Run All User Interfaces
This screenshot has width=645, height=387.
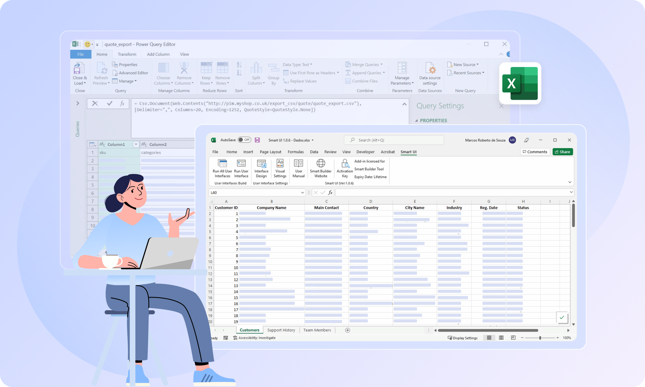pyautogui.click(x=222, y=168)
